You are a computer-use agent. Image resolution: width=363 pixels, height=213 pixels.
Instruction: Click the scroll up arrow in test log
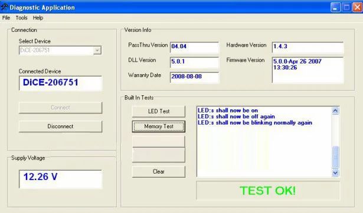335,111
